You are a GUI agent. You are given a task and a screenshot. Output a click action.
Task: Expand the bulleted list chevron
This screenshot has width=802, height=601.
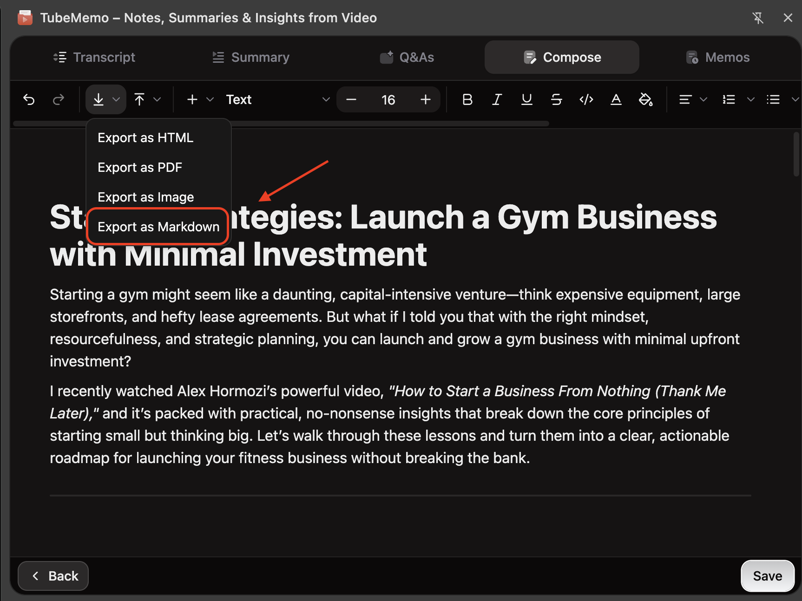point(795,99)
